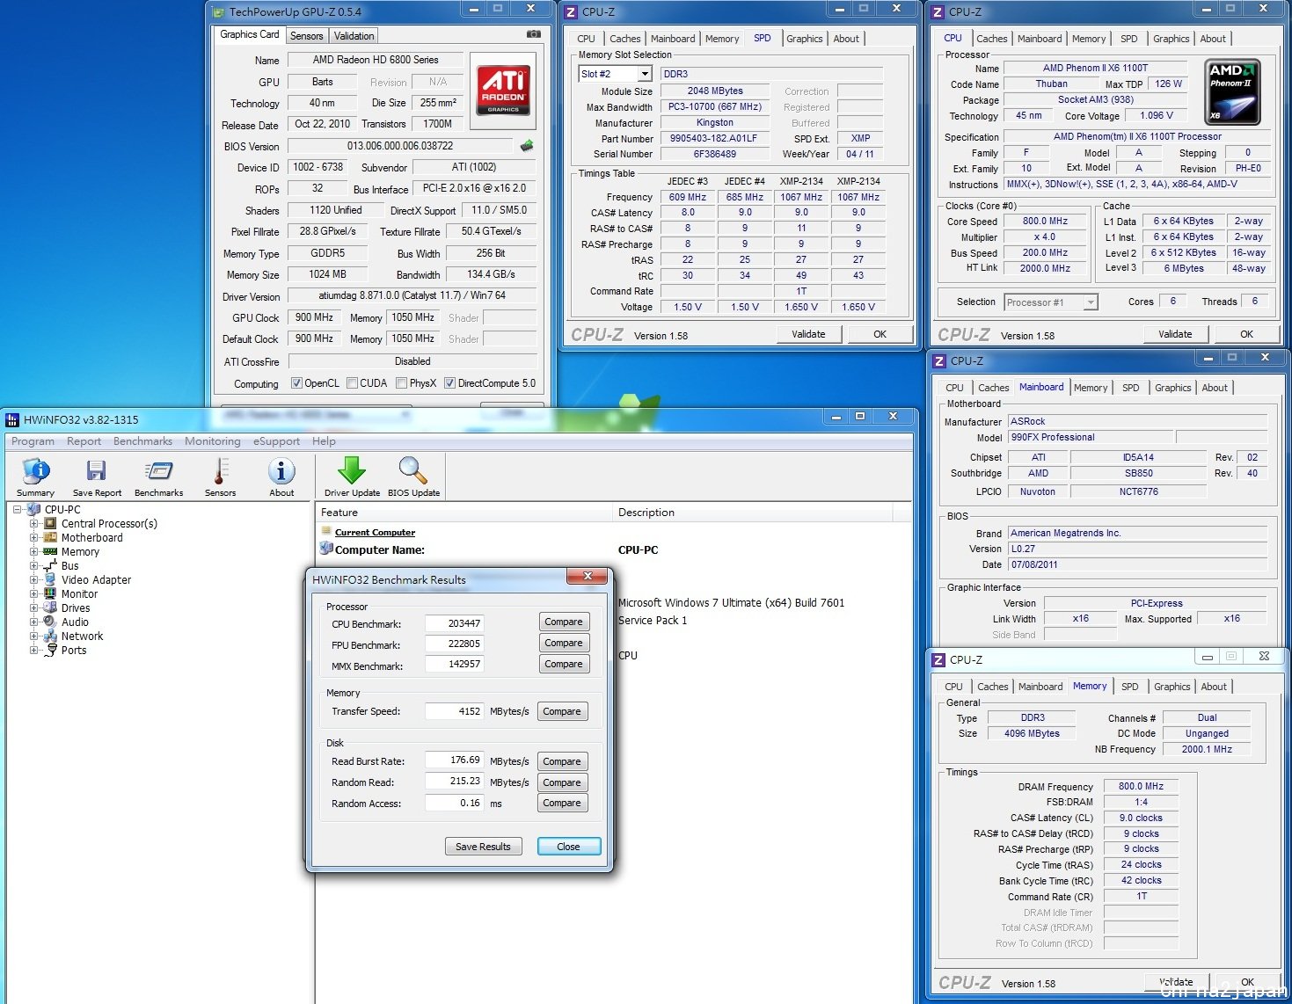Open About tab in Memory CPU-Z window
1292x1004 pixels.
click(x=1214, y=687)
